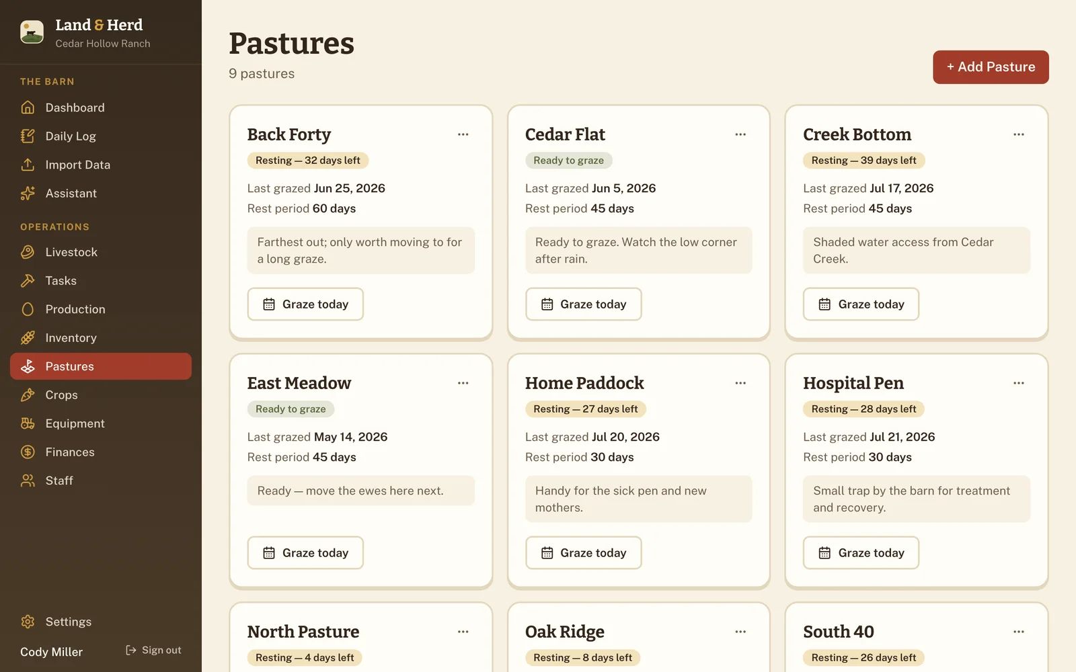This screenshot has width=1076, height=672.
Task: Click the 'Shaded water access from Cedar Creek' note
Action: click(917, 250)
